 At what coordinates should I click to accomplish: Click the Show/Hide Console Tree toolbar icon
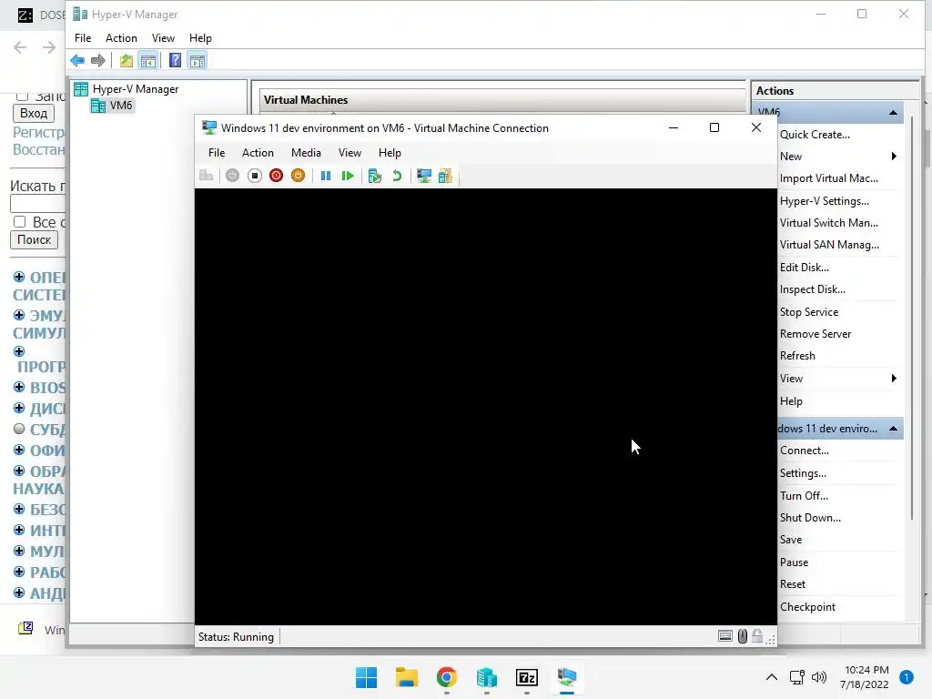148,60
